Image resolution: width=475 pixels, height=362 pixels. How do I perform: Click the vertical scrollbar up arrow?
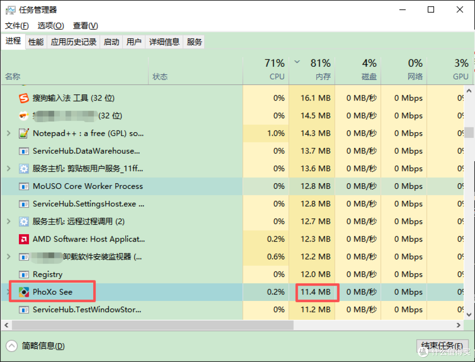(x=469, y=90)
